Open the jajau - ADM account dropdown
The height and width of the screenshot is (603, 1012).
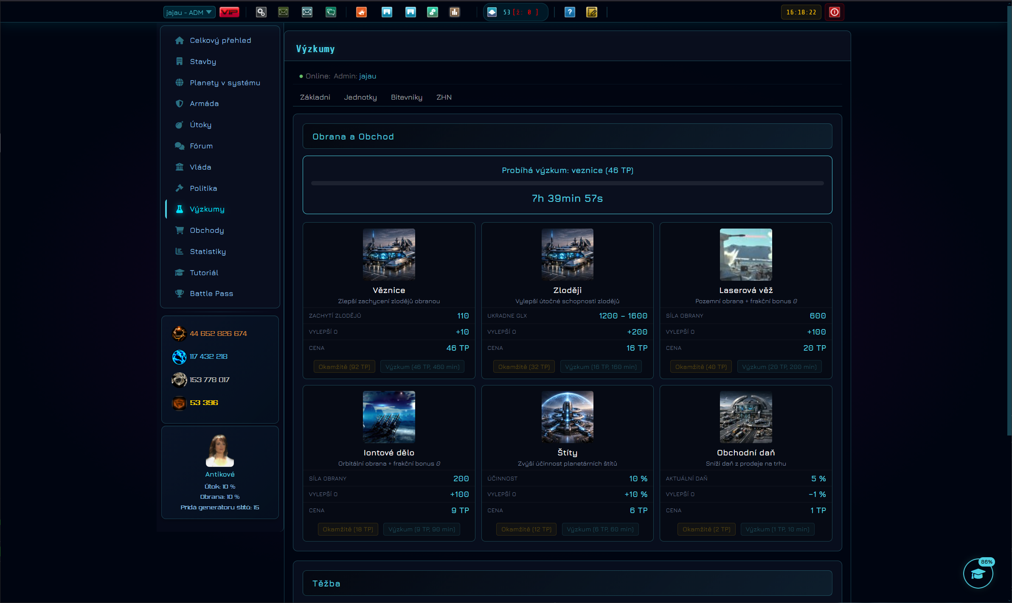tap(189, 12)
